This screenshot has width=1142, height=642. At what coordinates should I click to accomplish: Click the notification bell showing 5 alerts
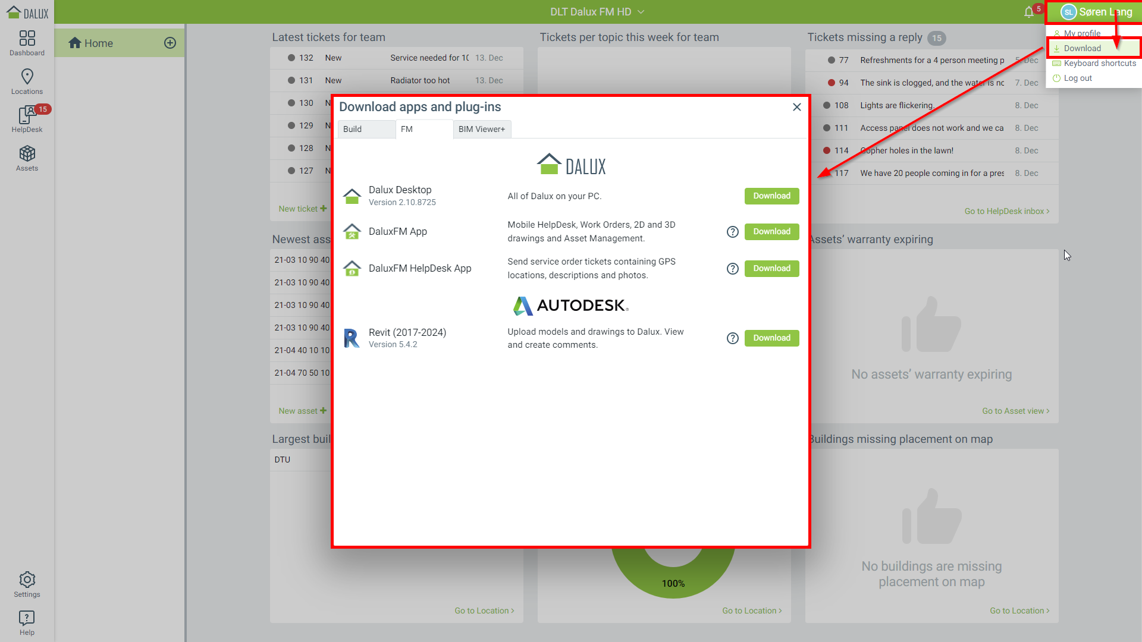(1029, 11)
